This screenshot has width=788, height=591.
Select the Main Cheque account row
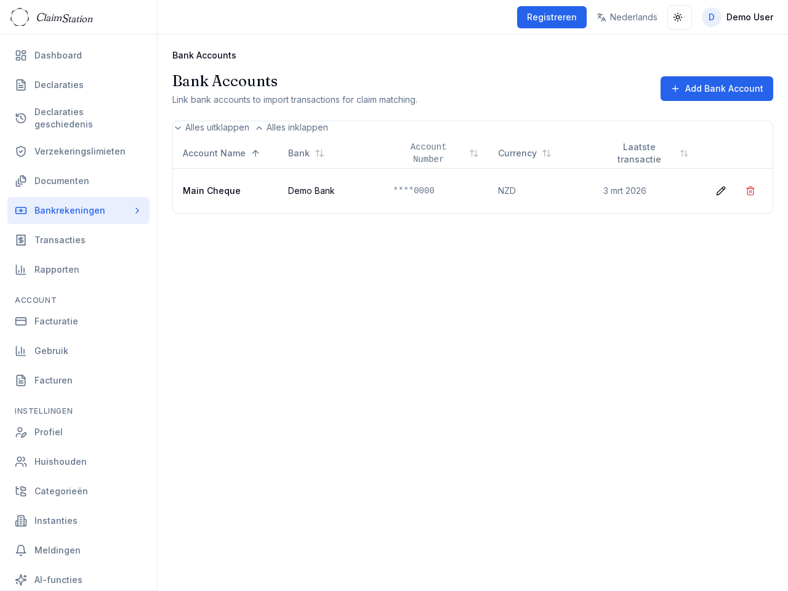tap(212, 191)
